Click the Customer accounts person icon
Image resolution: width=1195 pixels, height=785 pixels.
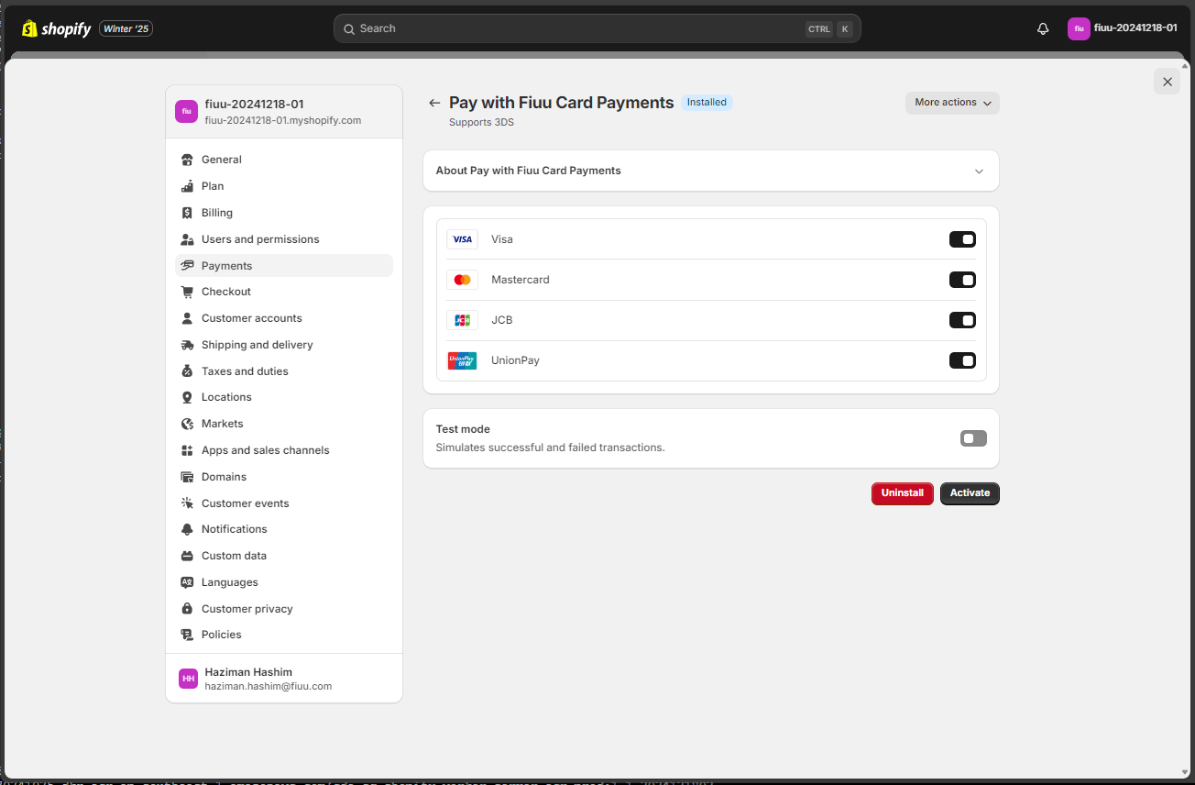click(x=188, y=318)
